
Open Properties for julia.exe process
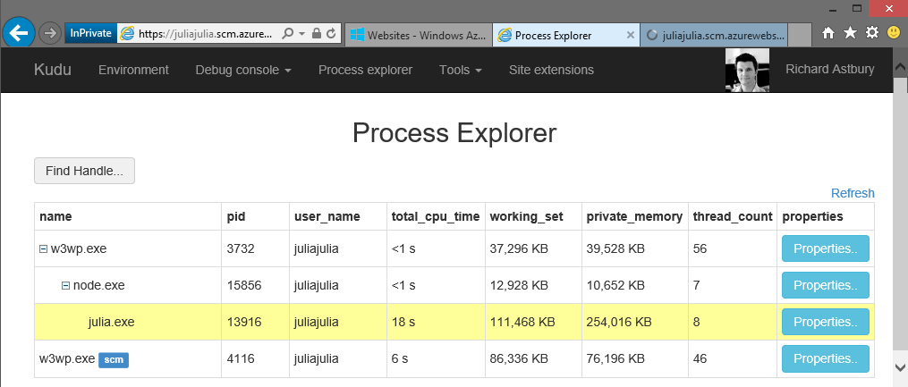pyautogui.click(x=825, y=322)
